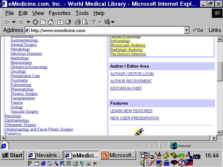This screenshot has height=167, width=223.
Task: Open the Infectious Diseases link
Action: 26,54
